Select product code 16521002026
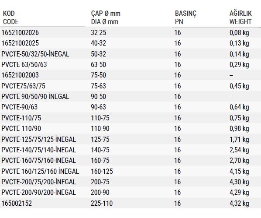 pyautogui.click(x=20, y=32)
